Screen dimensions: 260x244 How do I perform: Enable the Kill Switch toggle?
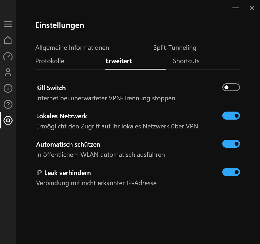231,87
